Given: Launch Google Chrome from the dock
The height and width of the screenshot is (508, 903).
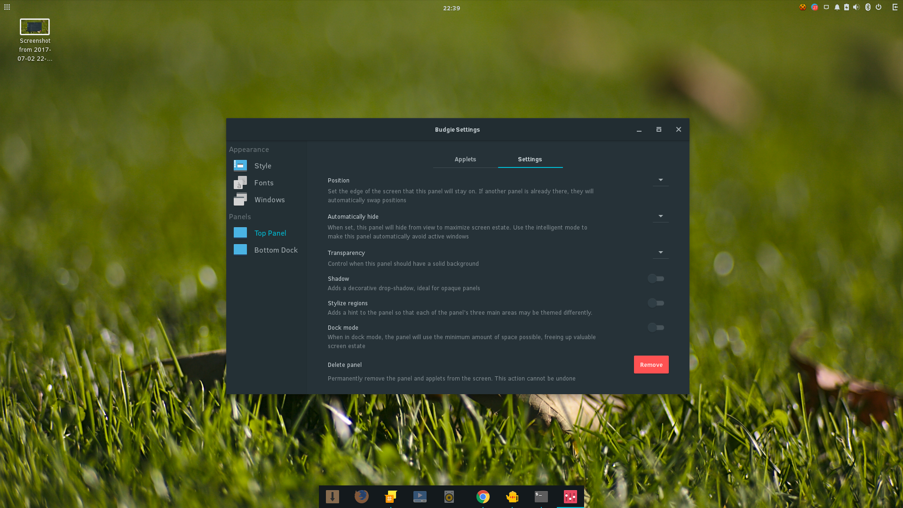Looking at the screenshot, I should (483, 497).
